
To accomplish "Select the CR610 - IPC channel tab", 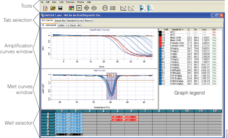I will pyautogui.click(x=75, y=26).
